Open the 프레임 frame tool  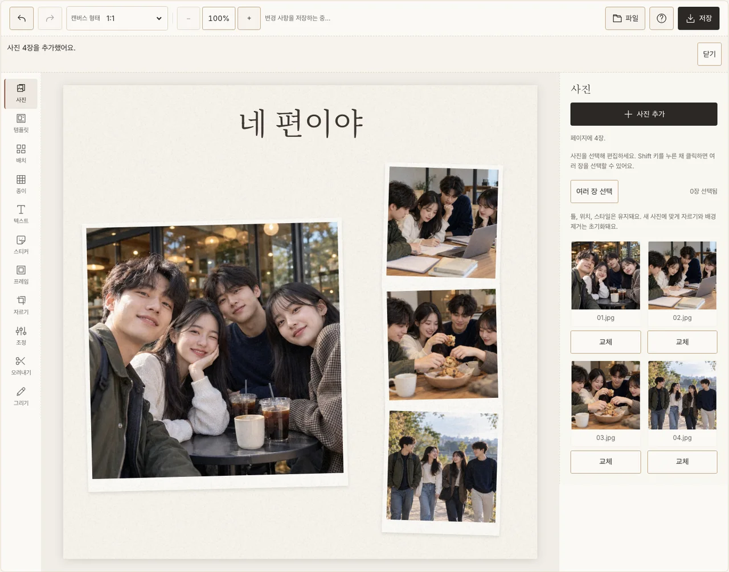(21, 275)
